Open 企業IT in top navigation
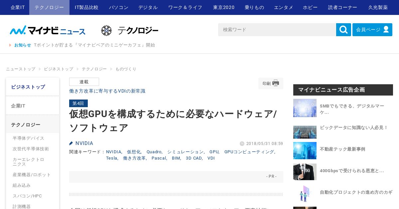Viewport: 399px width, 209px height. (18, 7)
